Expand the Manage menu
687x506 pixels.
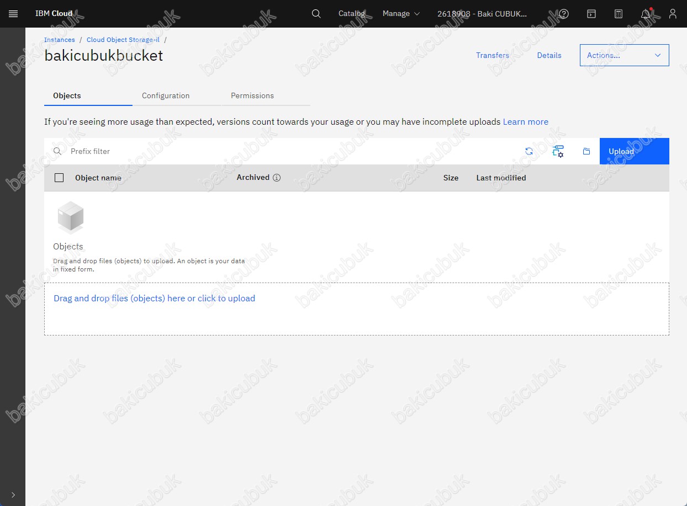tap(401, 14)
